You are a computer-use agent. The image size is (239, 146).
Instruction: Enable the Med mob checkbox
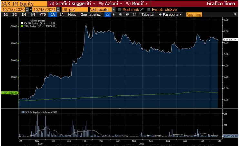(119, 9)
